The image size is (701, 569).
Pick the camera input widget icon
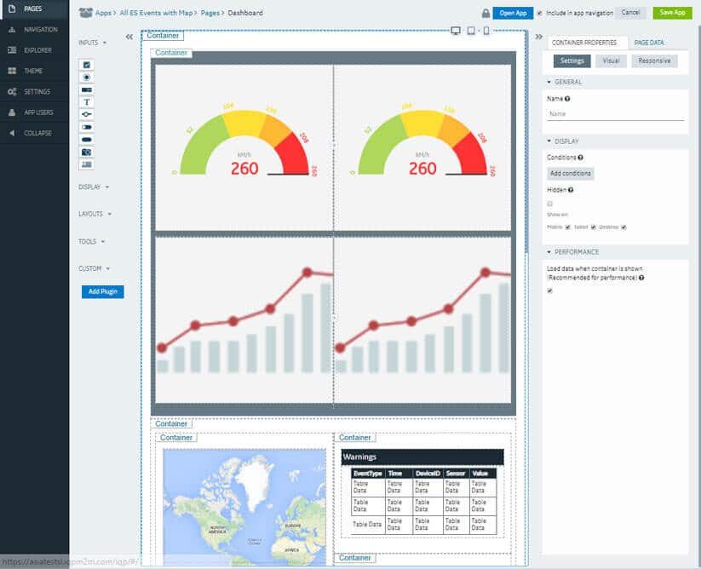coord(86,152)
